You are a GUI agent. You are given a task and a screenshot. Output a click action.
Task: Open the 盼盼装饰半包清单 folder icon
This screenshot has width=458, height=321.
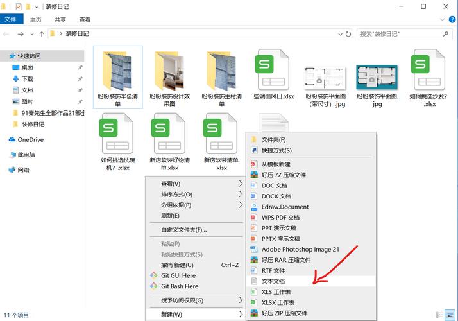[x=117, y=71]
